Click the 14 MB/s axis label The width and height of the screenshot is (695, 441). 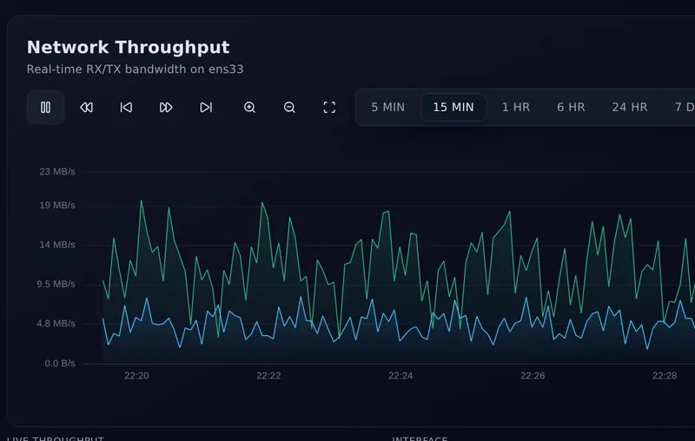click(x=57, y=245)
